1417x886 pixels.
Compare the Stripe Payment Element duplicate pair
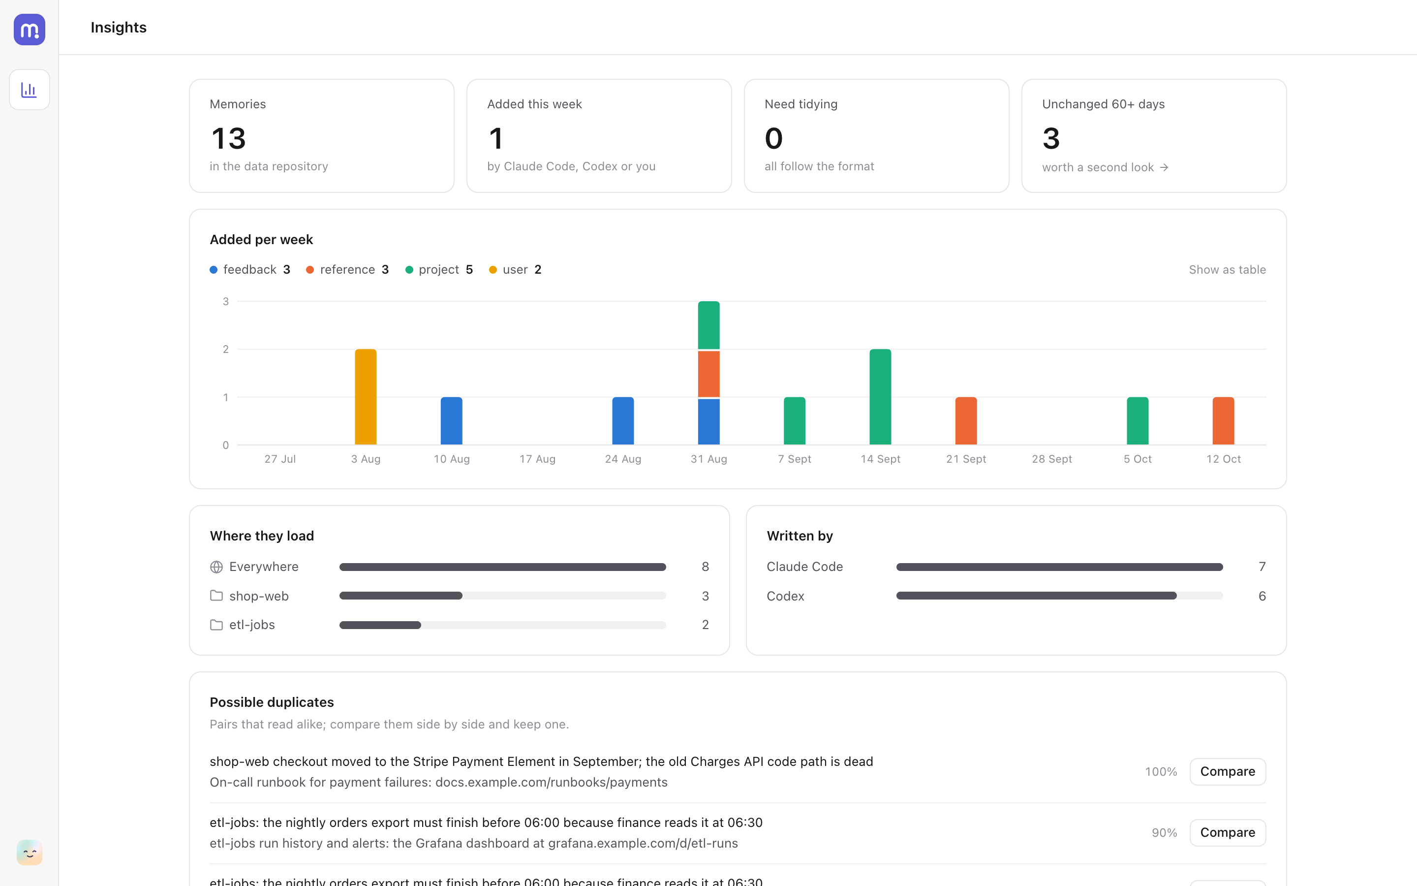[x=1227, y=772]
